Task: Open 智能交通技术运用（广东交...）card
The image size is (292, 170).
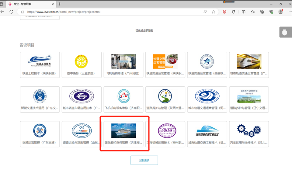Action: (40, 99)
